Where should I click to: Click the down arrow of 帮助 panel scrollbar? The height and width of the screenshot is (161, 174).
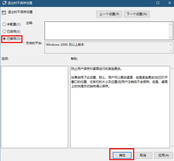click(171, 146)
